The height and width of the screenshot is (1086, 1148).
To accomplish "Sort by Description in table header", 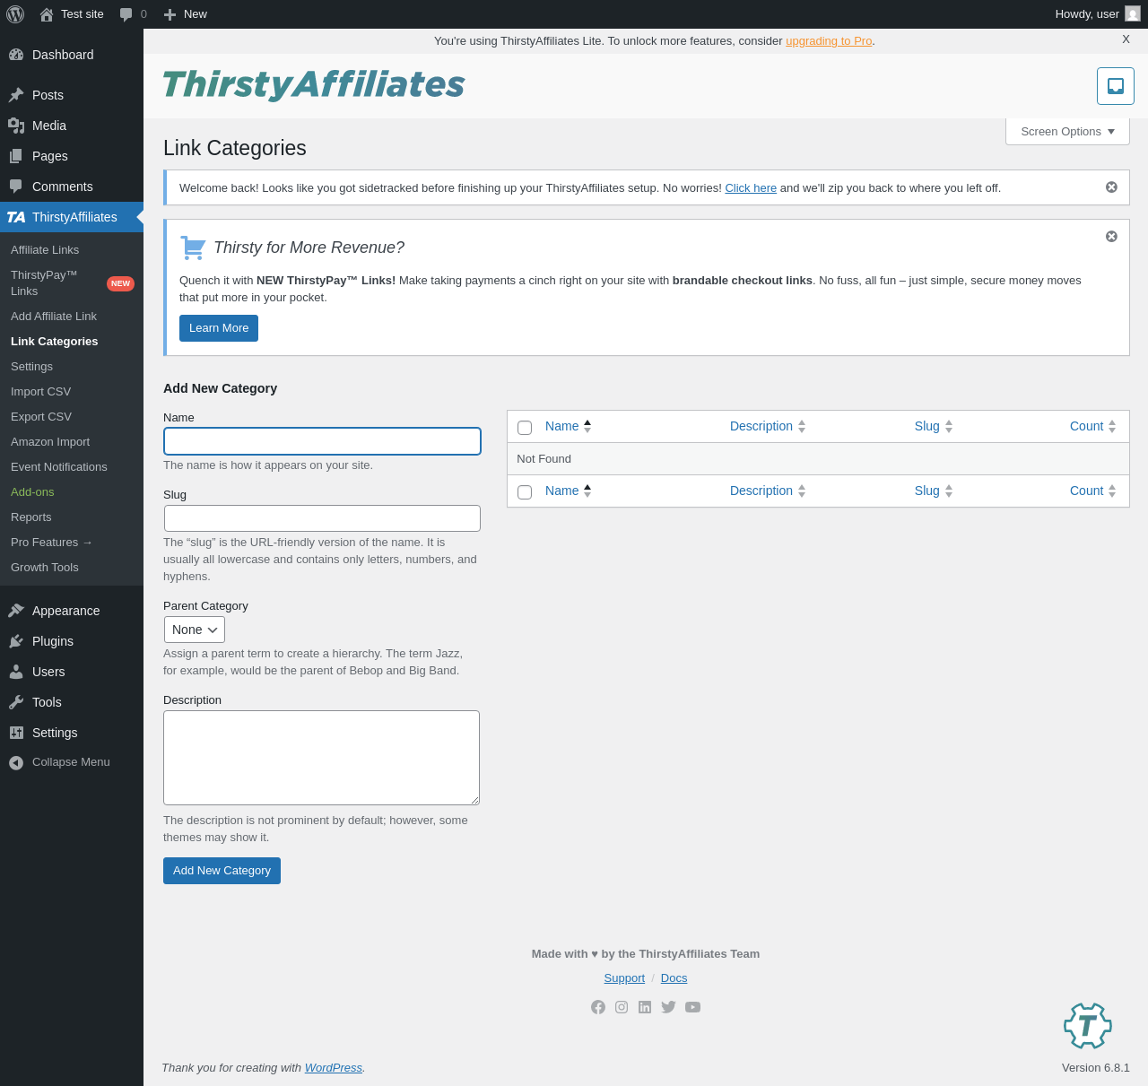I will tap(768, 426).
